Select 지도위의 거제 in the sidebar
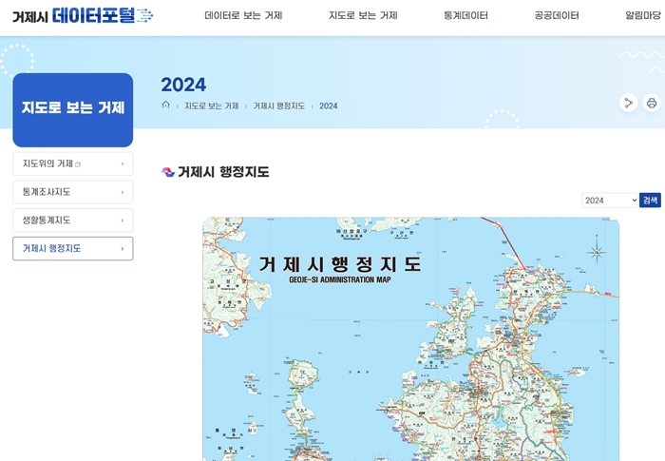 [x=48, y=163]
